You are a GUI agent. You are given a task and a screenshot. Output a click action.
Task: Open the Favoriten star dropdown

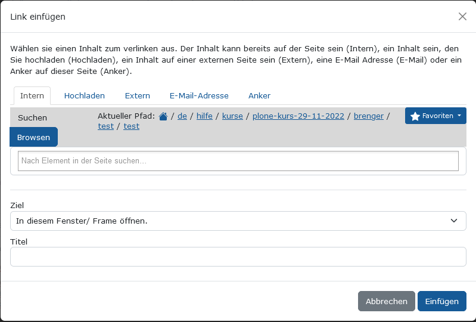click(x=435, y=116)
